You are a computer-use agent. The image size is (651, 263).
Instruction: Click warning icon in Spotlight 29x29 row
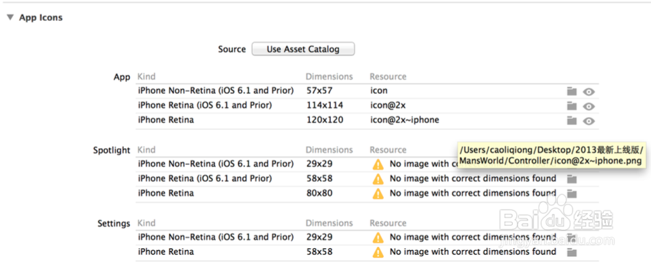tap(378, 164)
